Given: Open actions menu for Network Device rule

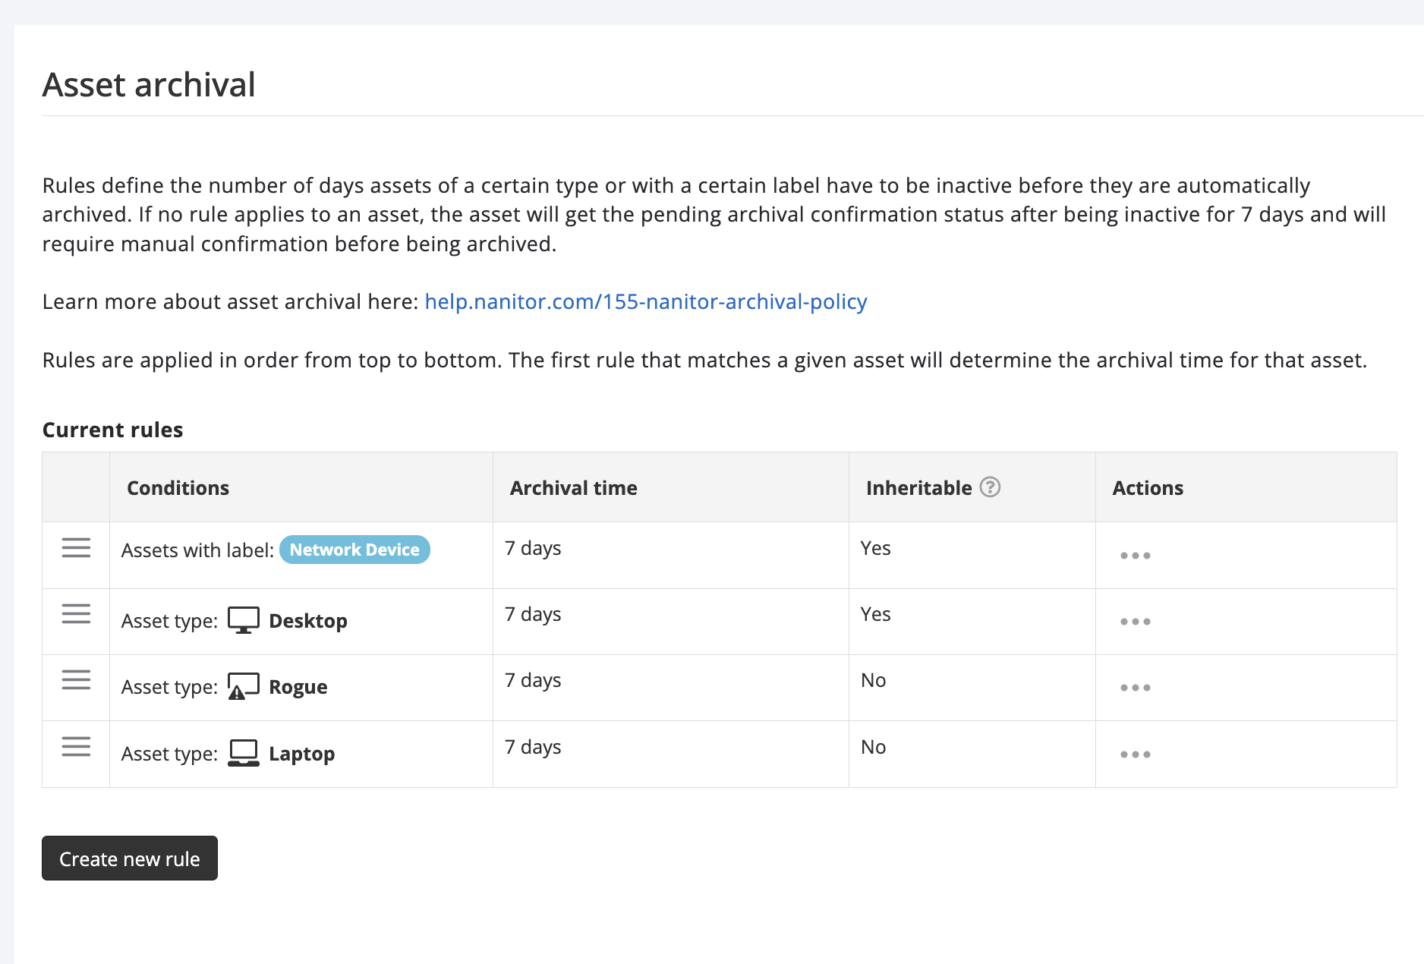Looking at the screenshot, I should click(x=1135, y=556).
